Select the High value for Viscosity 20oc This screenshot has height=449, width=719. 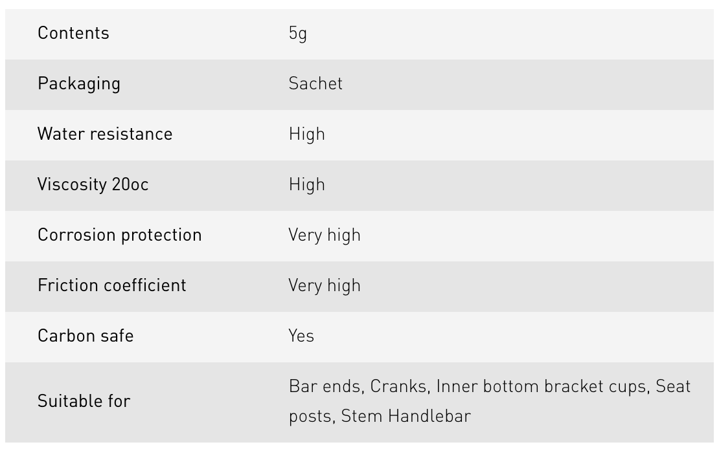[306, 184]
